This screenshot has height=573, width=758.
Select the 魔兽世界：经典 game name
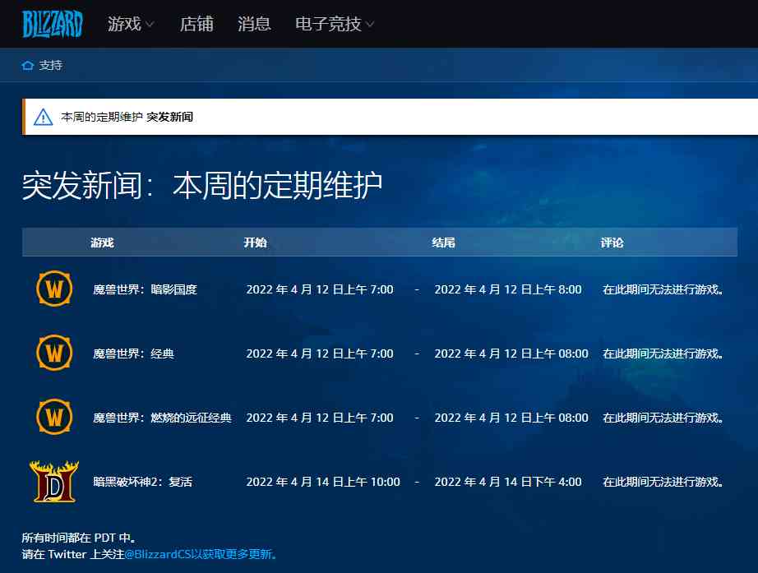133,354
